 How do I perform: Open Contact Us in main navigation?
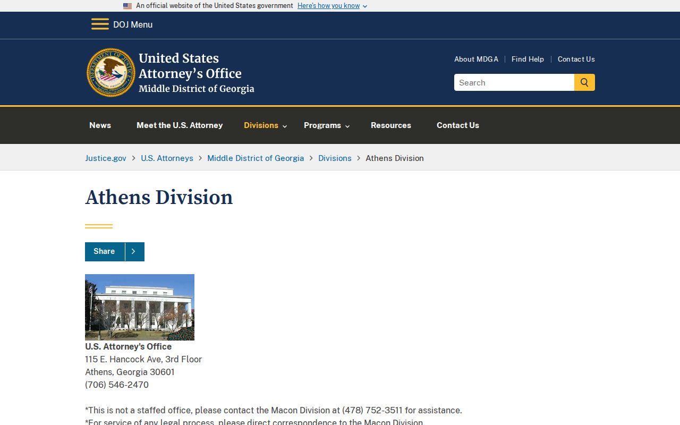[x=458, y=125]
